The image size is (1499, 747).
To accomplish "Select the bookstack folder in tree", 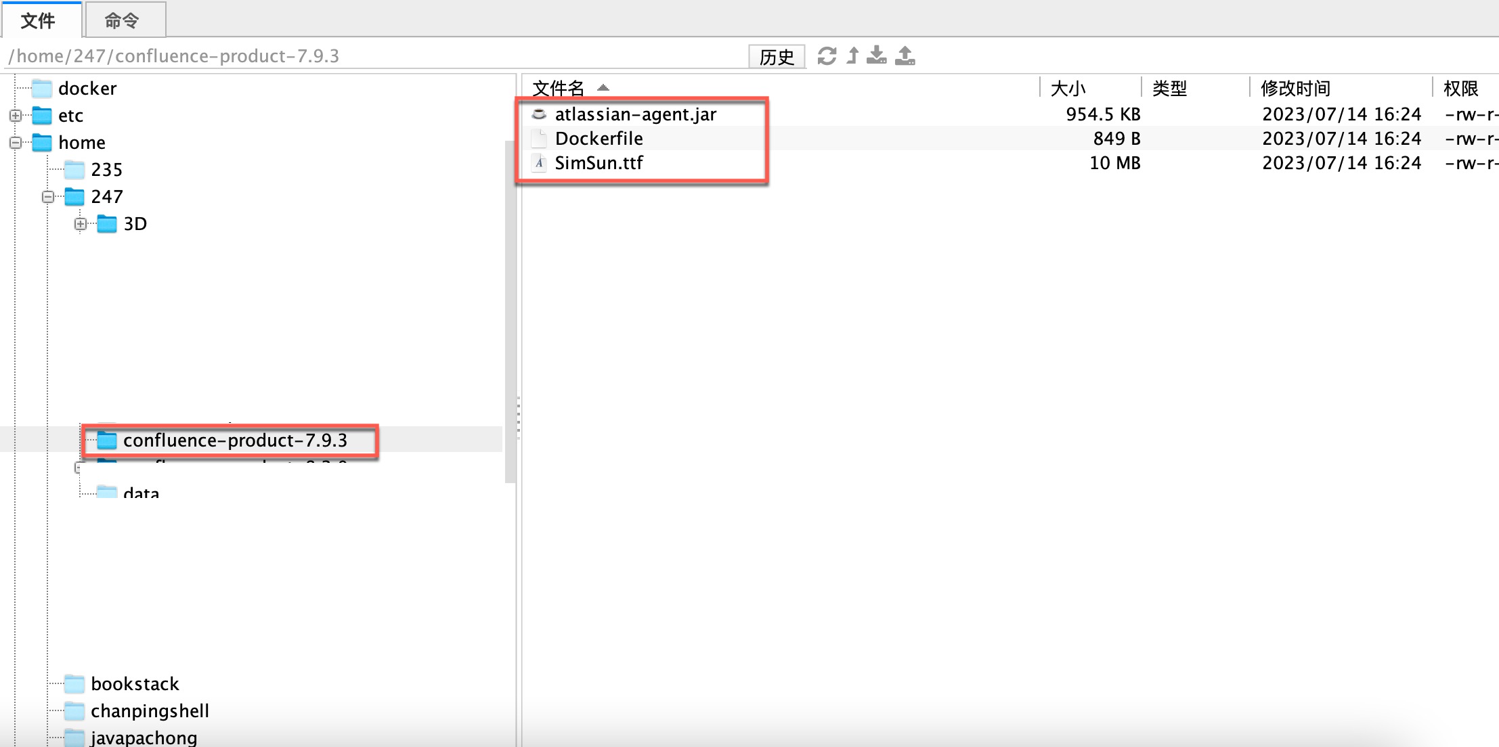I will pos(135,684).
